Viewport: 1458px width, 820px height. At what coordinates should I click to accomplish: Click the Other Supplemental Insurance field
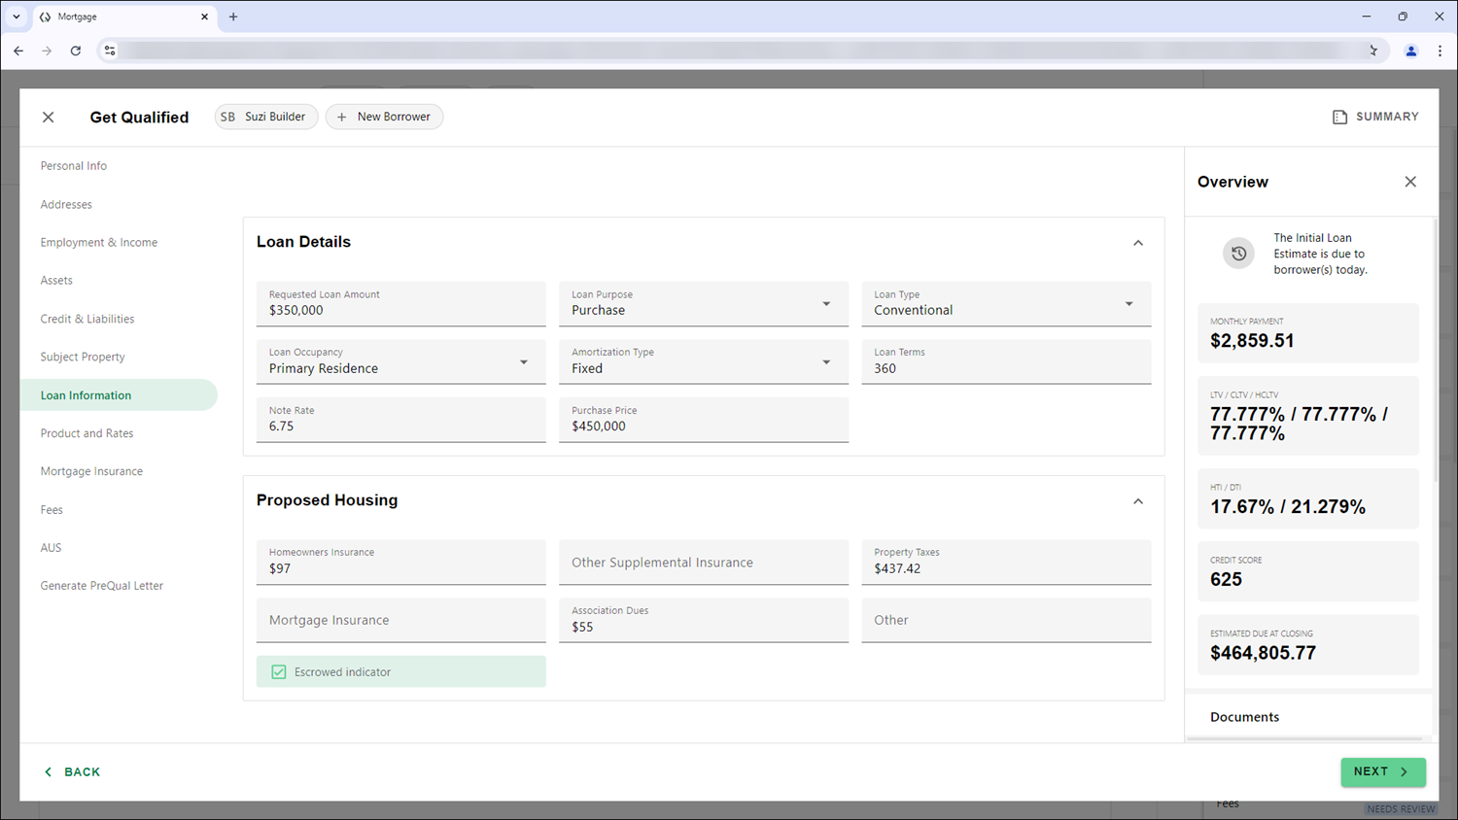click(x=704, y=563)
